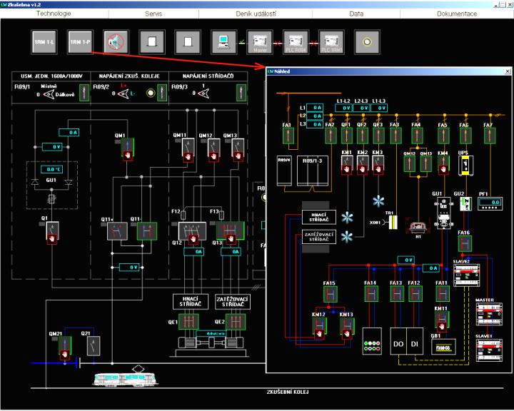514x411 pixels.
Task: Click the TR1 transformer symbol
Action: point(391,223)
